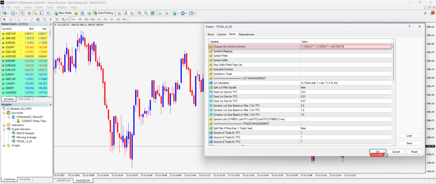
Task: Select the Fibonacci retracement tool
Action: pyautogui.click(x=44, y=19)
